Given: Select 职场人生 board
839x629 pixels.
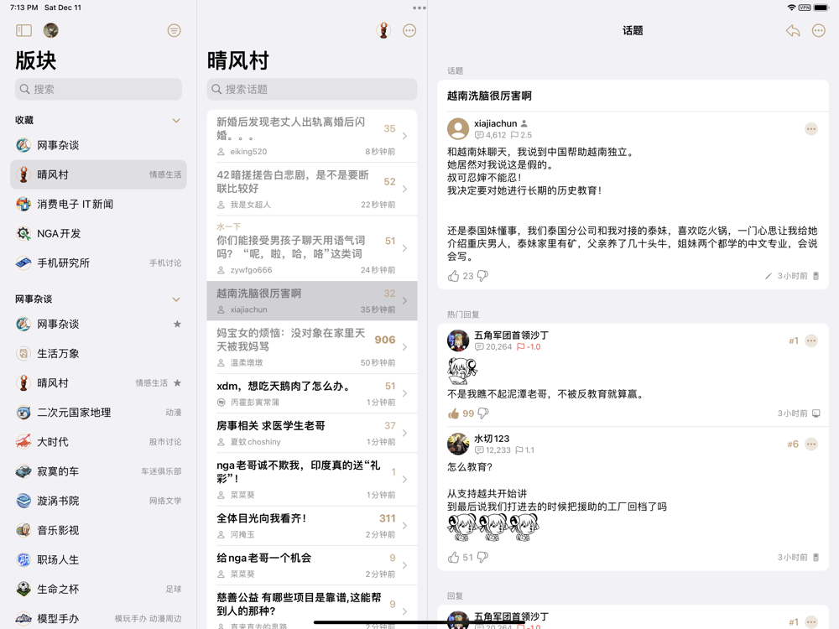Looking at the screenshot, I should 98,559.
